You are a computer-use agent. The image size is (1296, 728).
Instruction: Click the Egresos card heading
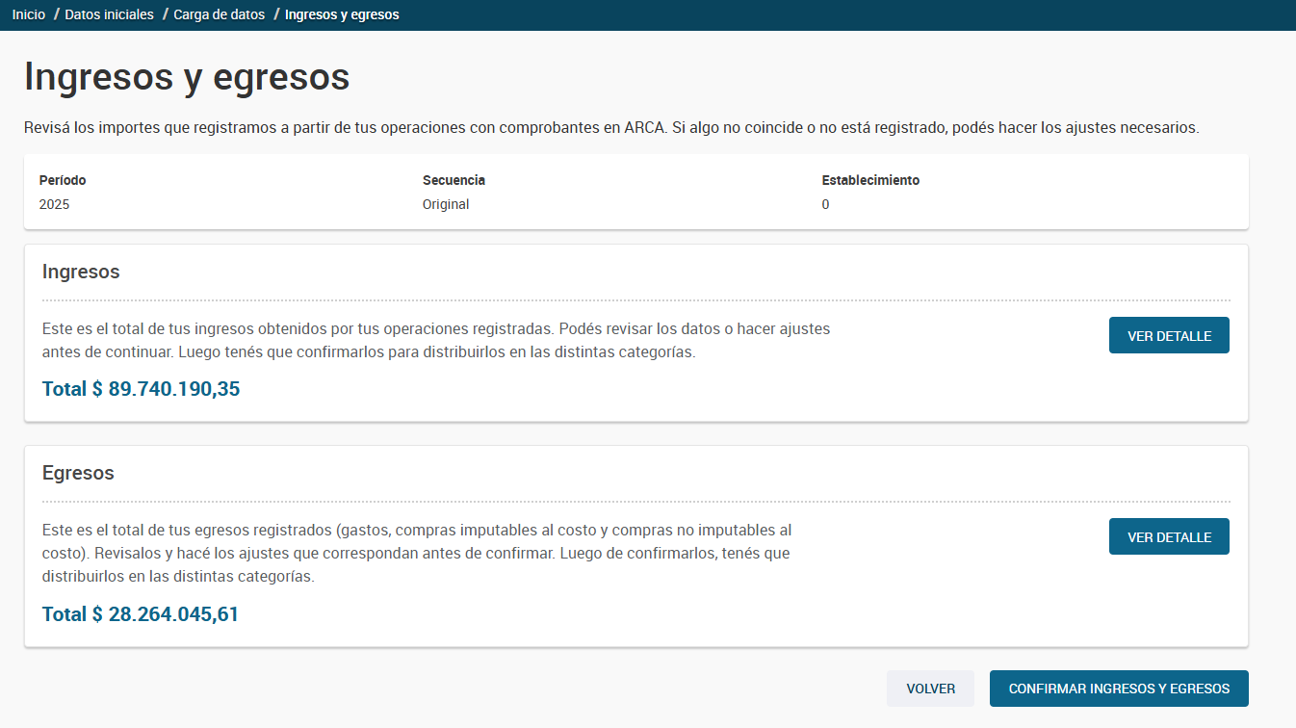point(78,473)
